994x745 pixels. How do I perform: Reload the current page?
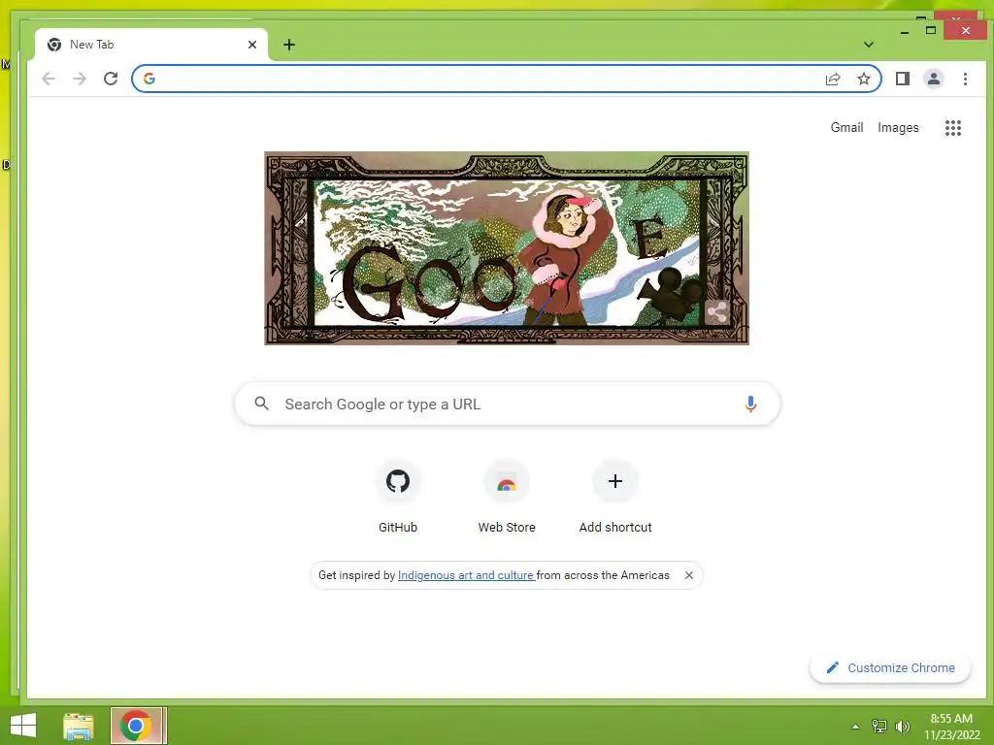[111, 79]
